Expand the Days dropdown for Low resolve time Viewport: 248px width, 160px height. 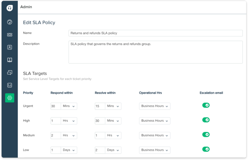click(x=113, y=150)
